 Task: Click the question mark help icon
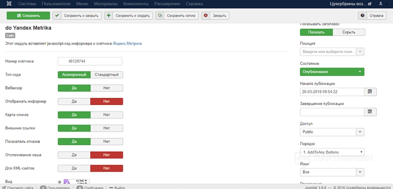pyautogui.click(x=362, y=15)
